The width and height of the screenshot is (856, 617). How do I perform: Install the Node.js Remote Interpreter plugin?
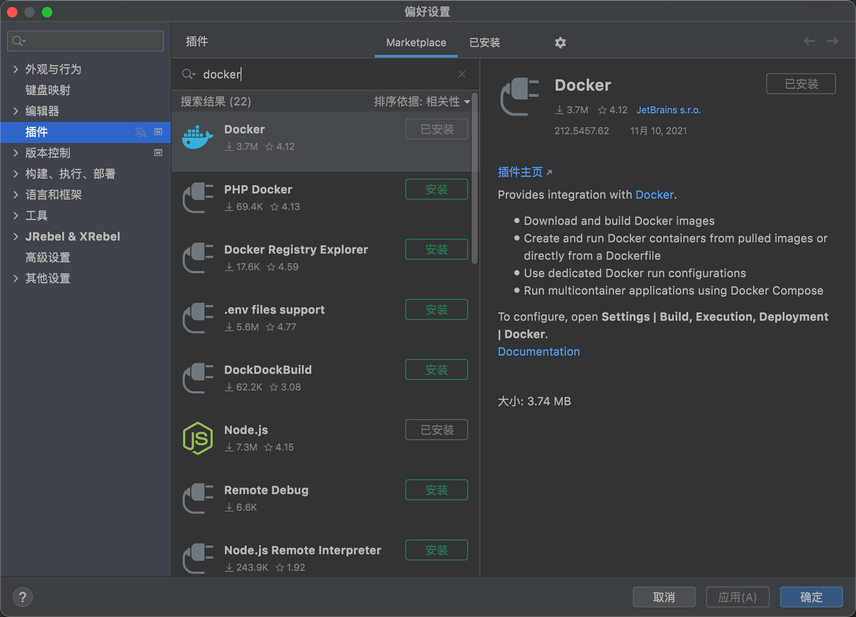coord(437,550)
